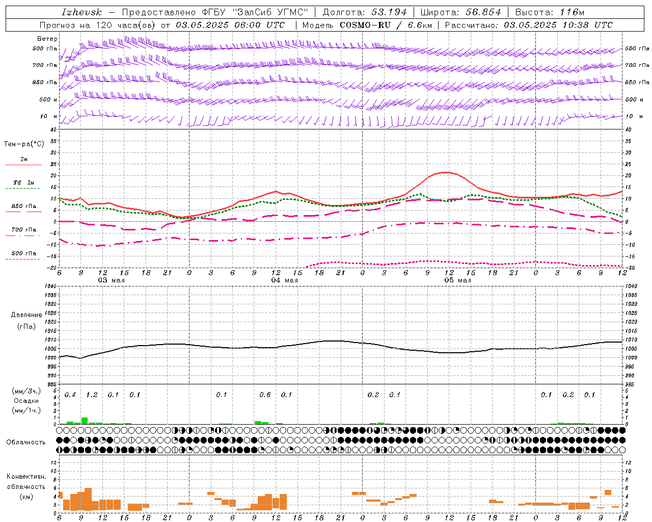Click the forecast start 03.05.2025 06:00 UTC

[x=230, y=25]
